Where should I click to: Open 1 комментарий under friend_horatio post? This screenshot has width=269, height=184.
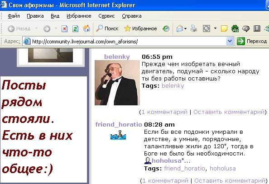(x=165, y=180)
